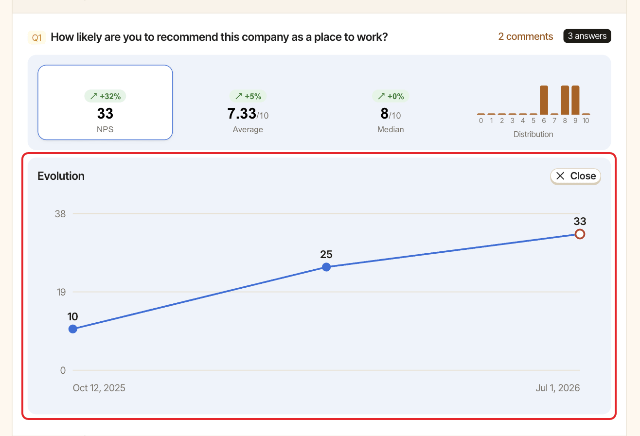Click the 3 answers badge
Image resolution: width=640 pixels, height=436 pixels.
click(x=587, y=36)
